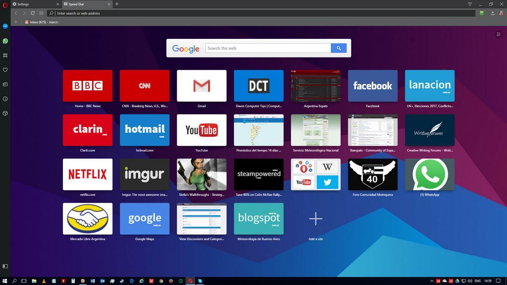507x285 pixels.
Task: Open Personal News icon in sidebar
Action: [x=5, y=84]
